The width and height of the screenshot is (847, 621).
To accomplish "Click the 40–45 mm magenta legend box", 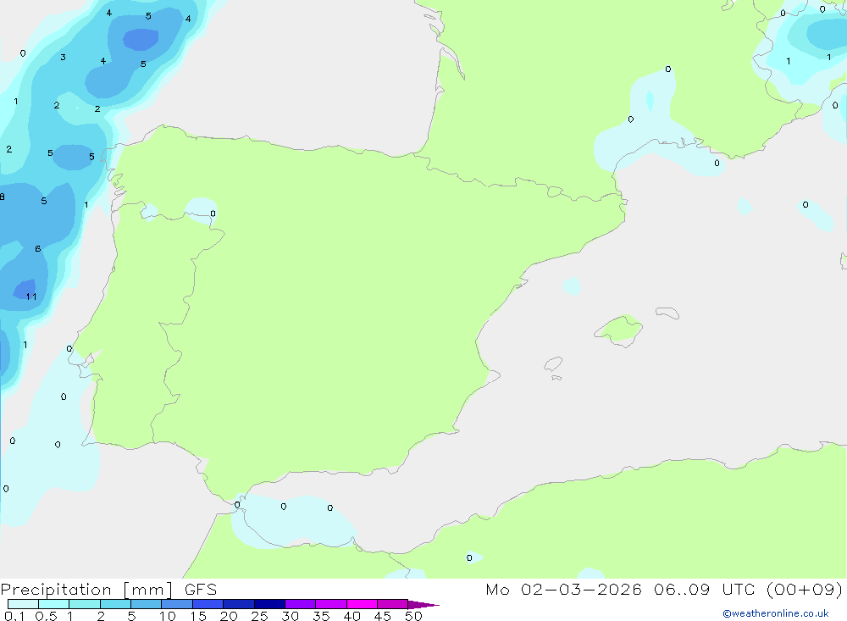I will click(x=362, y=604).
